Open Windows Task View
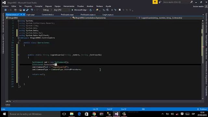The height and width of the screenshot is (117, 208). (x=64, y=114)
